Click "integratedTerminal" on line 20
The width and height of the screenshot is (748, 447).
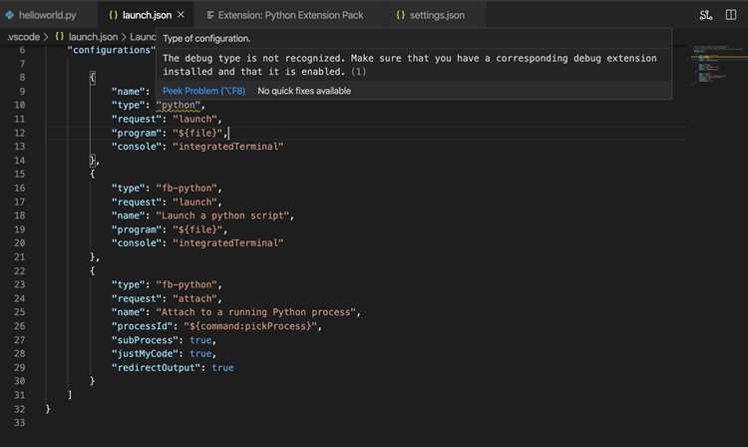pyautogui.click(x=228, y=243)
